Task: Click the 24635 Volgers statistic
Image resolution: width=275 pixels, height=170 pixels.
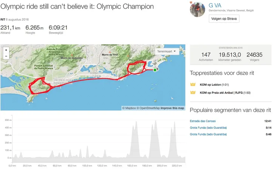Action: point(255,57)
